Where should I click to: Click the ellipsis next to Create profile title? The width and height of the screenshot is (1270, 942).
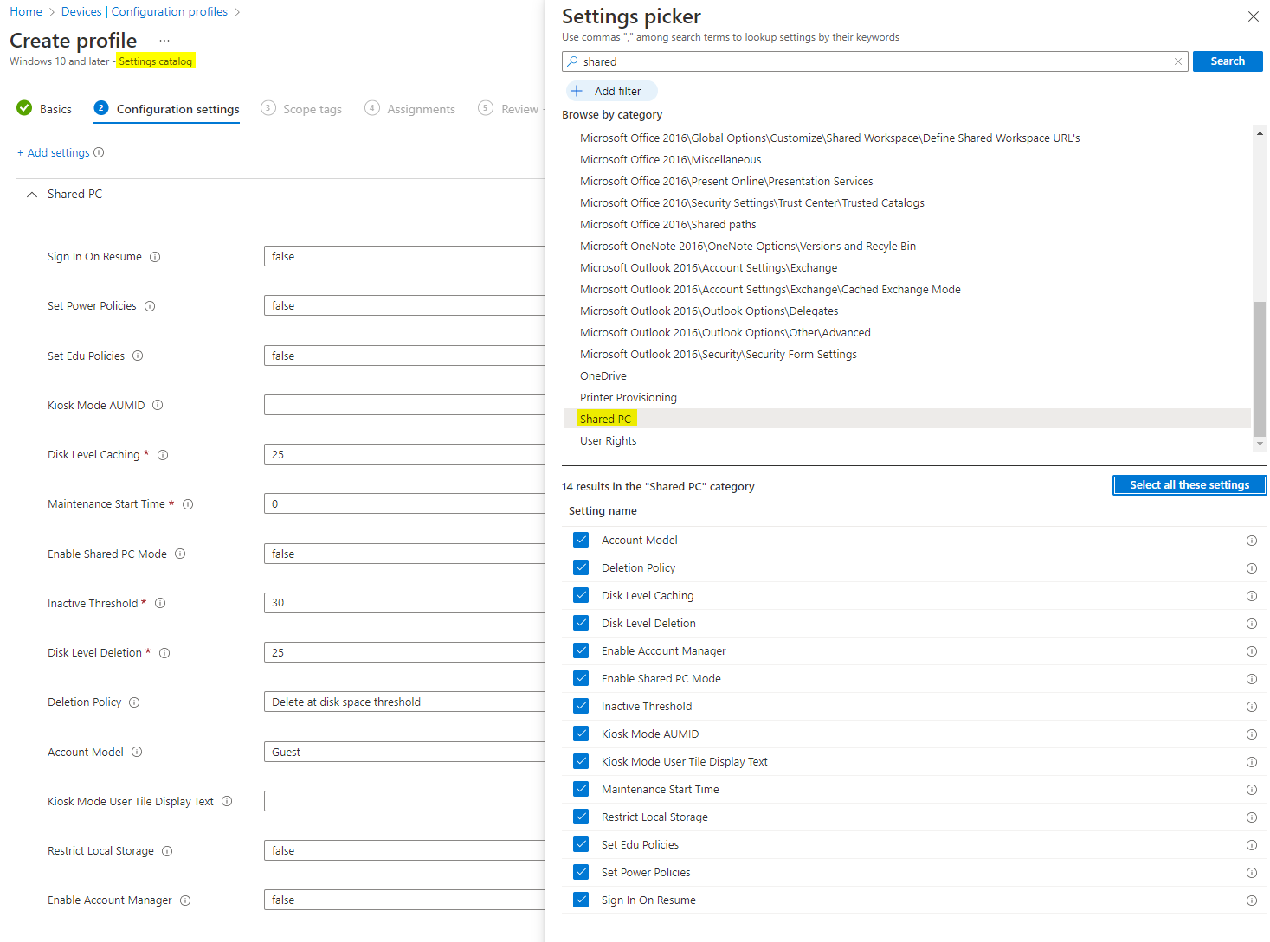[164, 41]
